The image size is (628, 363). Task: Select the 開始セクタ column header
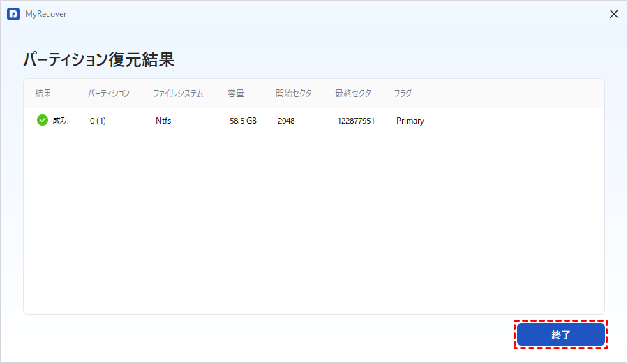coord(294,94)
